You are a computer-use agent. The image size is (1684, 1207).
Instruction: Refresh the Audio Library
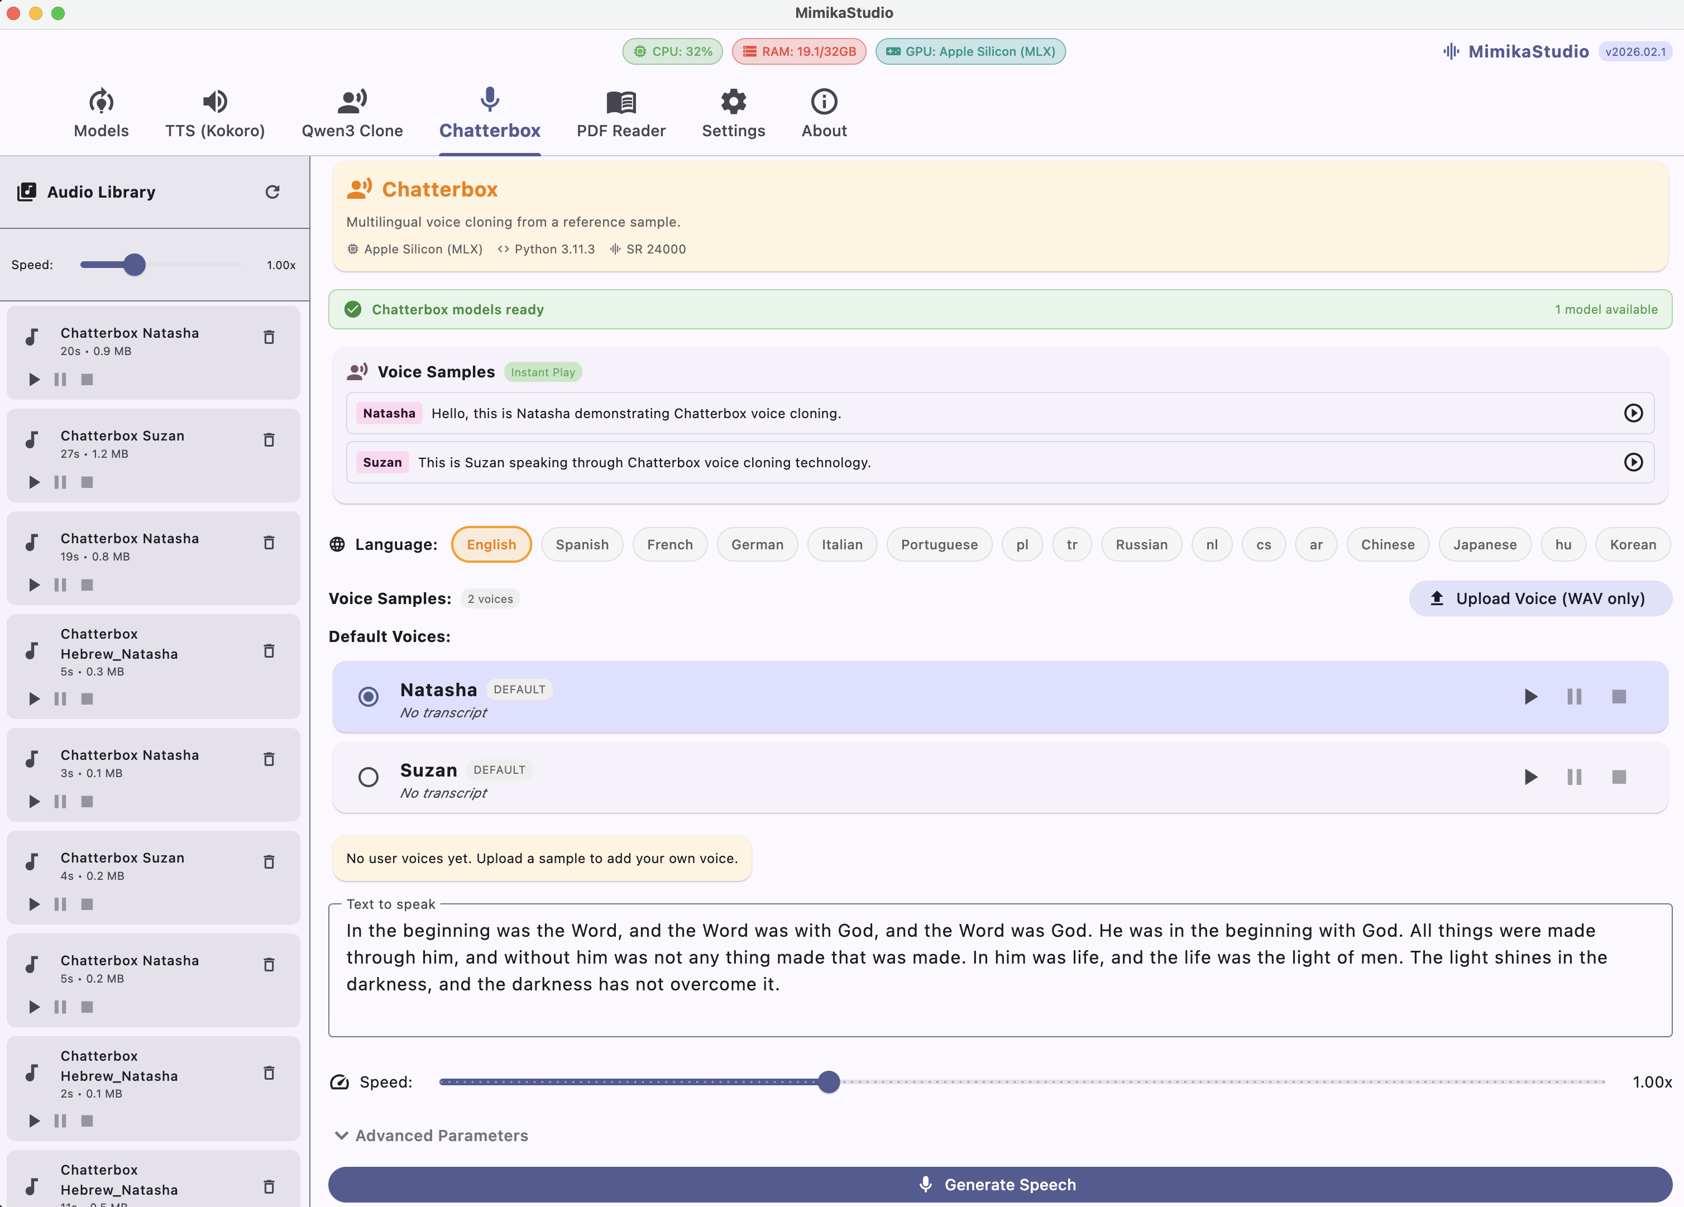point(272,191)
